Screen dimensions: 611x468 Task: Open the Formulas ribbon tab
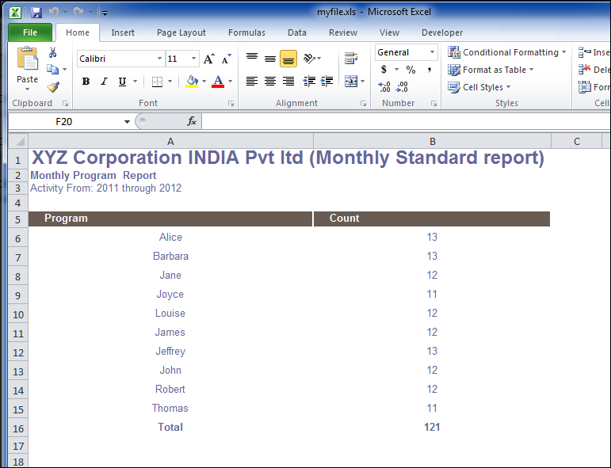click(246, 32)
